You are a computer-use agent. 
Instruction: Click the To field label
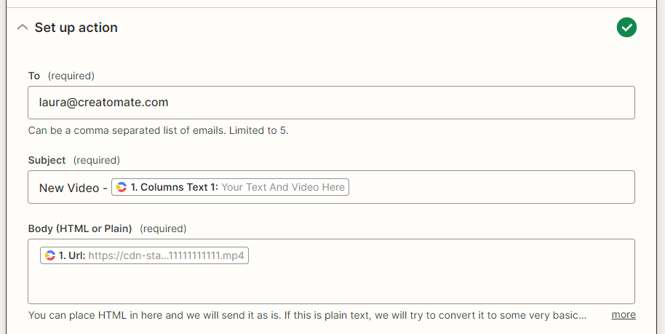tap(34, 76)
